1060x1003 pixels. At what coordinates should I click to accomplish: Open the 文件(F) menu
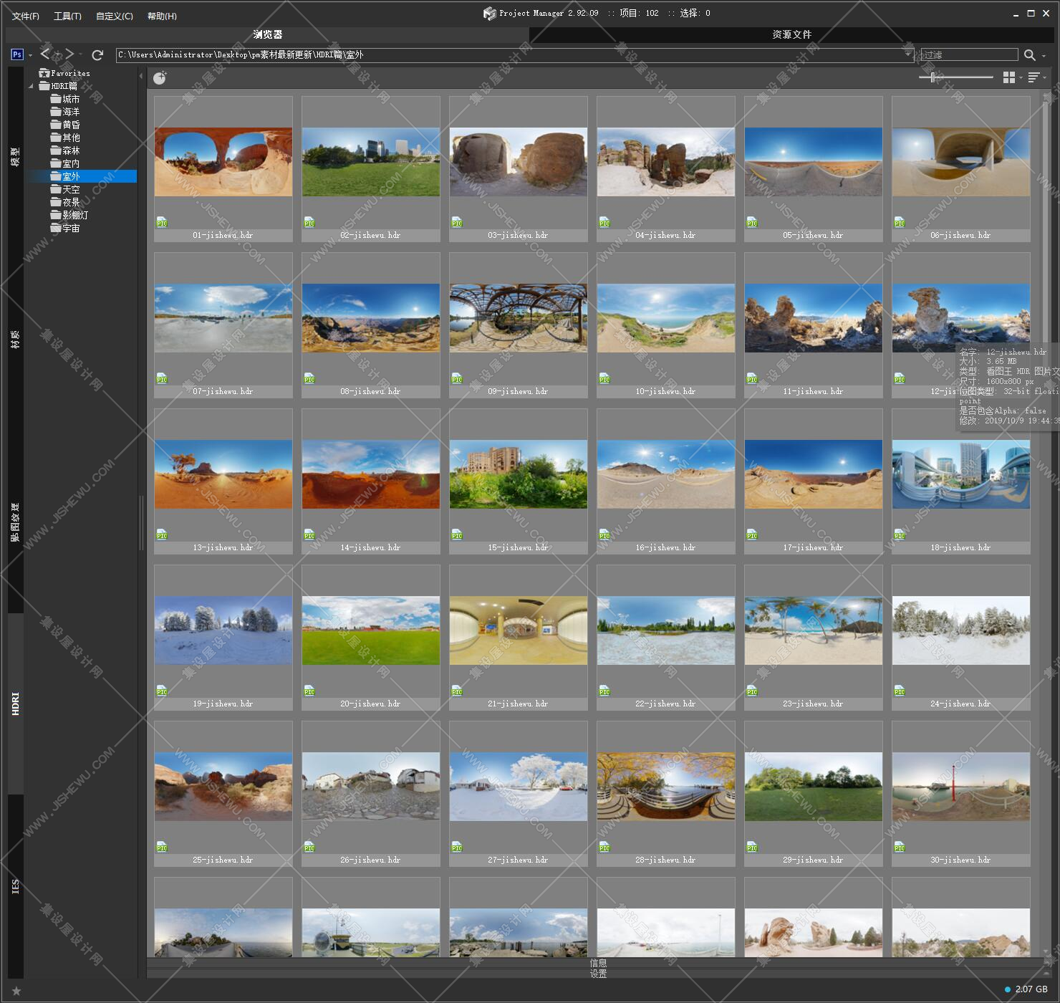(26, 16)
